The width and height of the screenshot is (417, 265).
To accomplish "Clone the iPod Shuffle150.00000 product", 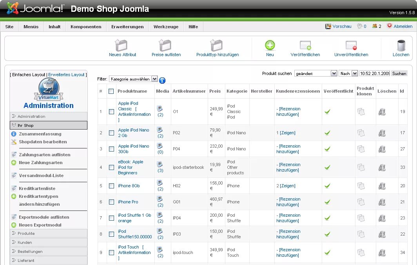I will [361, 234].
